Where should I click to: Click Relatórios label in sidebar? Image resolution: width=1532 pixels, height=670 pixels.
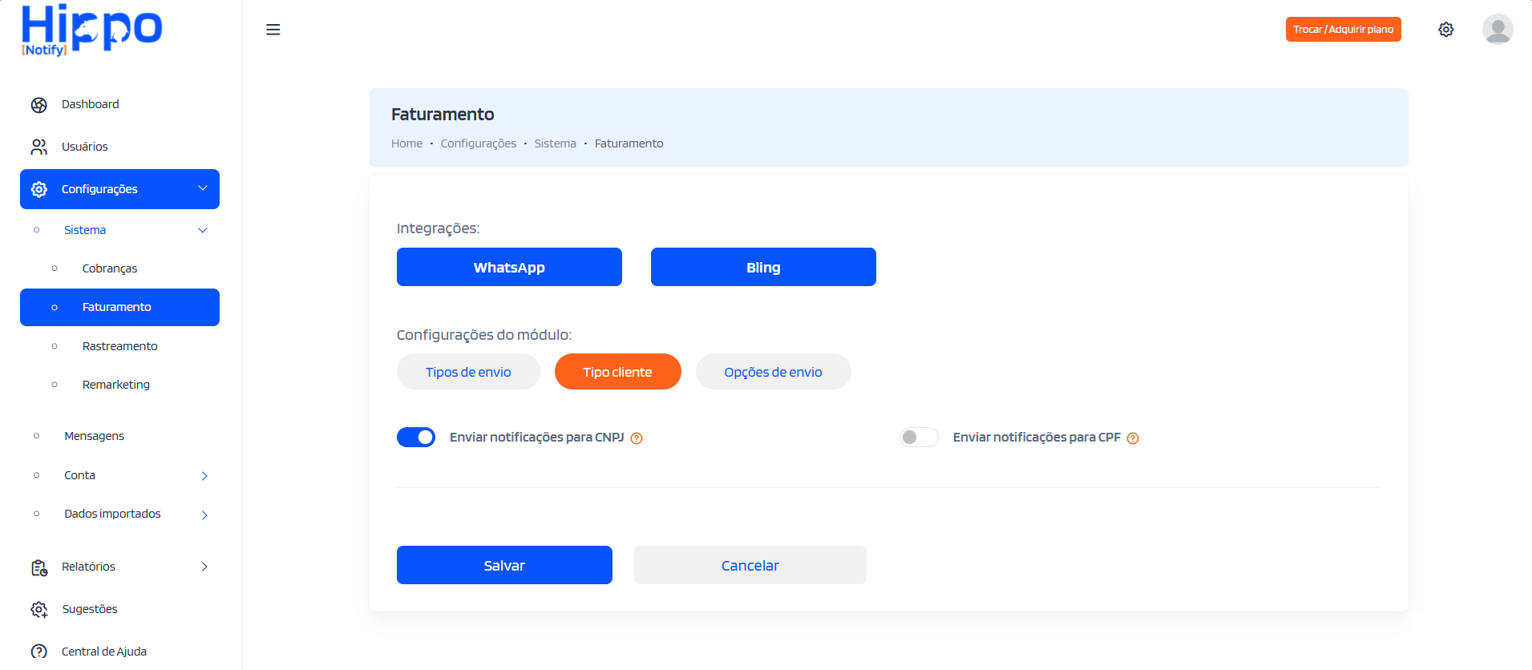pyautogui.click(x=88, y=567)
